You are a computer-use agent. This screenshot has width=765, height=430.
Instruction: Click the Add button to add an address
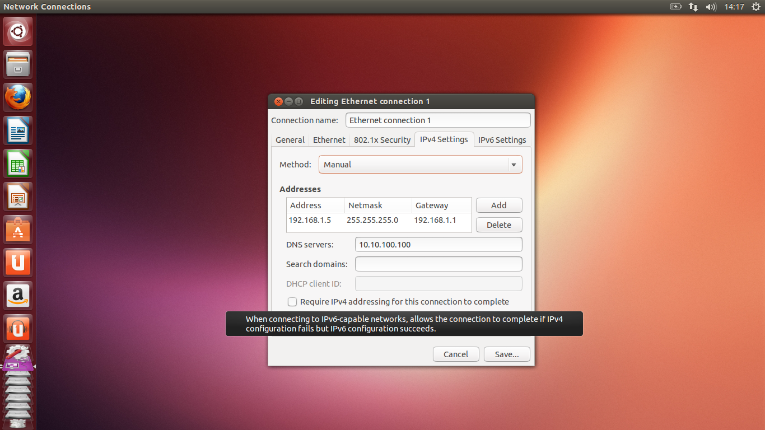pos(498,205)
